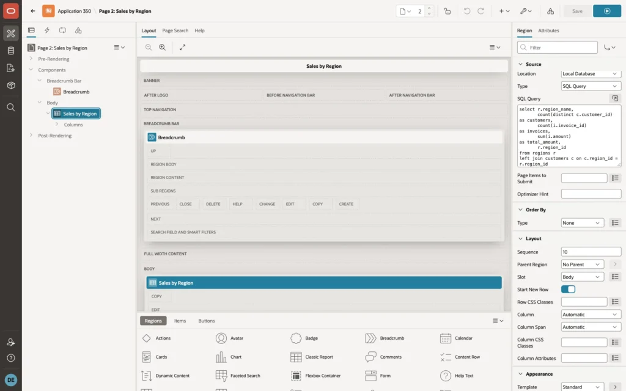The height and width of the screenshot is (391, 626).
Task: Open Slot quick pick list icon
Action: tap(615, 277)
